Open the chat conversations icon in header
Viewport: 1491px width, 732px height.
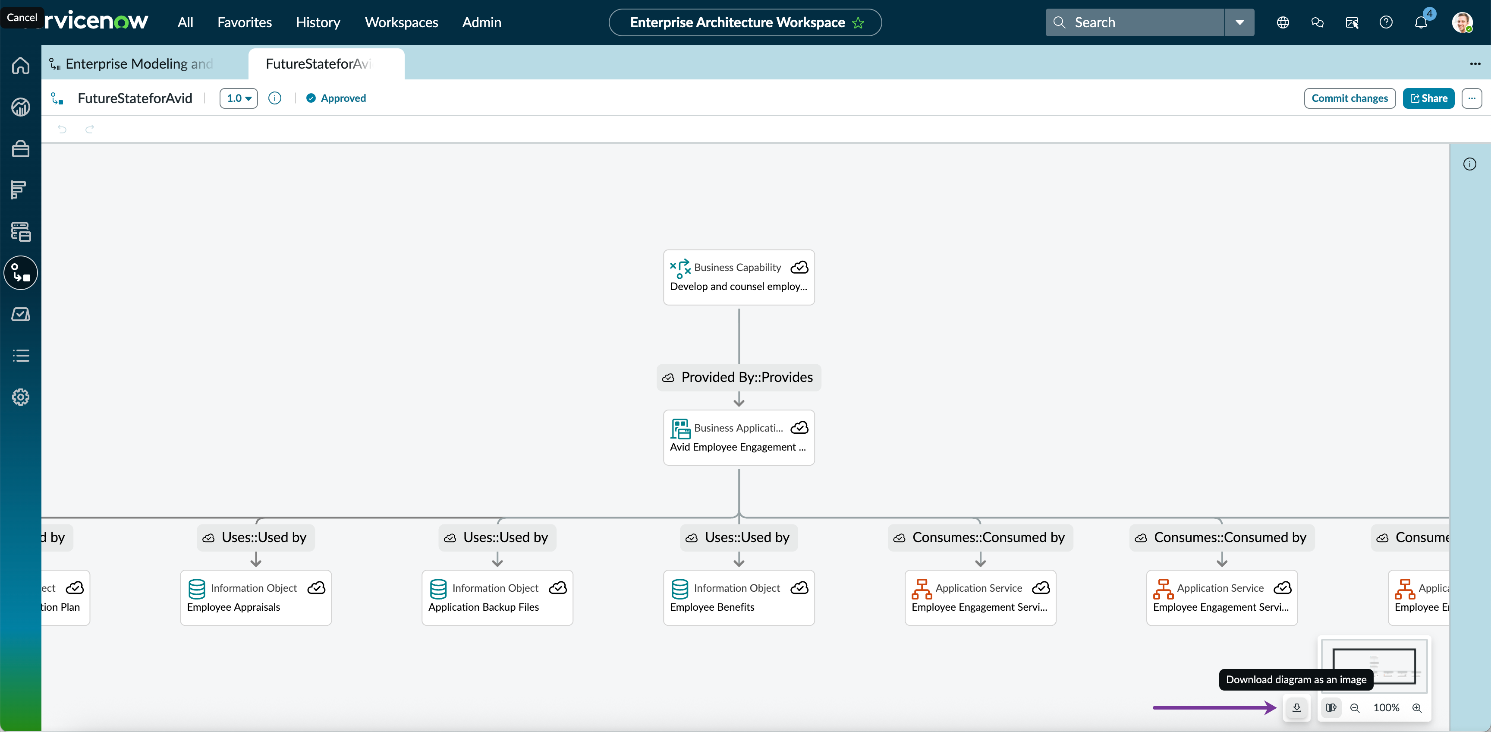1318,22
